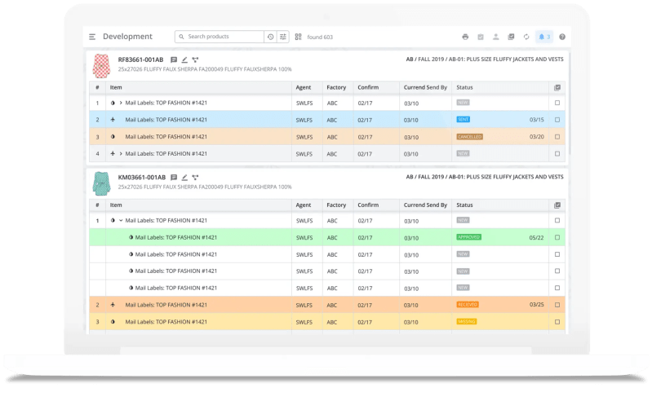Viewport: 652px width, 401px height.
Task: Open the user profile icon
Action: tap(495, 37)
